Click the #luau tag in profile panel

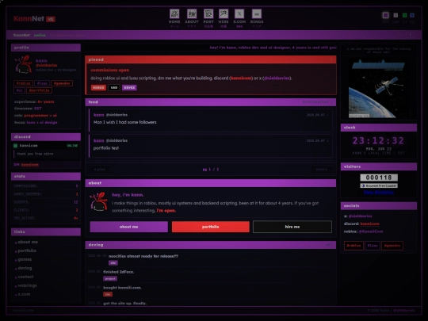[42, 83]
